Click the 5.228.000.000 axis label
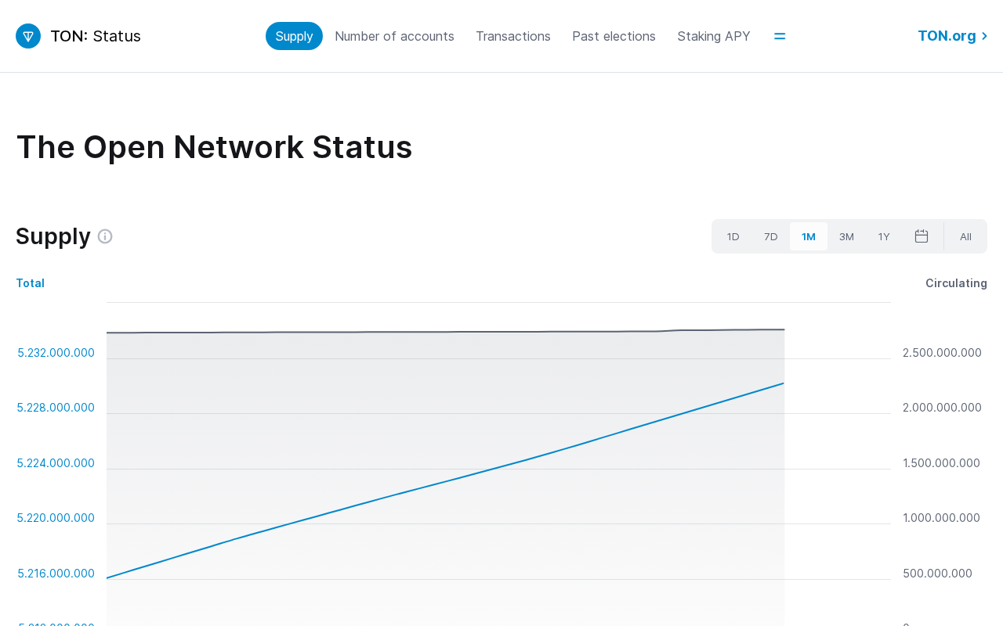This screenshot has width=1003, height=626. point(56,408)
